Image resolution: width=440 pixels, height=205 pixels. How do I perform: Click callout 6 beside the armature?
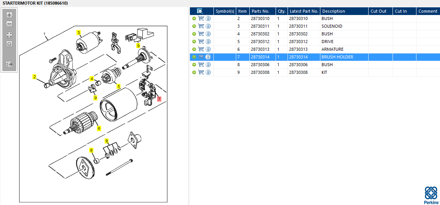pyautogui.click(x=99, y=128)
